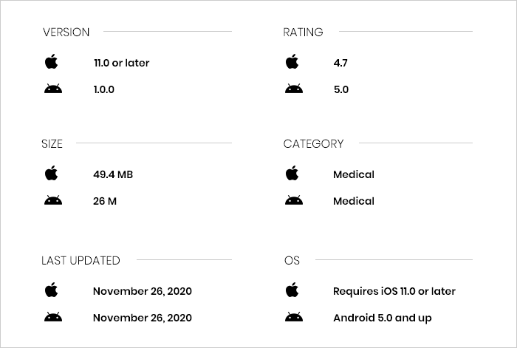
Task: Select the VERSION section heading
Action: point(66,32)
